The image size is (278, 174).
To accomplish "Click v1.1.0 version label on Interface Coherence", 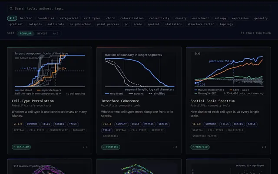I will click(107, 124).
